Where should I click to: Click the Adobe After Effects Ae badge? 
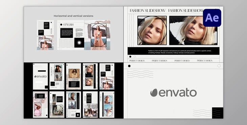[212, 18]
